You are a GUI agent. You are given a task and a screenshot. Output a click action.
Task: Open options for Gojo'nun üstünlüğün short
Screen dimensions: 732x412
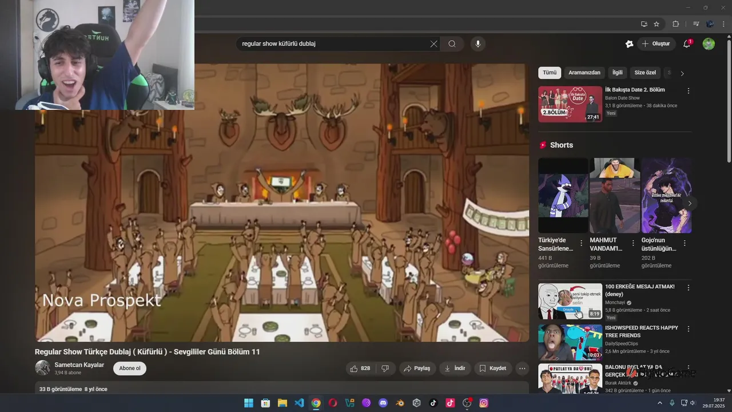pyautogui.click(x=685, y=243)
